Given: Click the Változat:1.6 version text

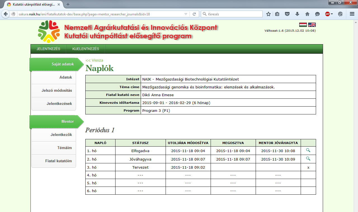Looking at the screenshot, I should 290,30.
